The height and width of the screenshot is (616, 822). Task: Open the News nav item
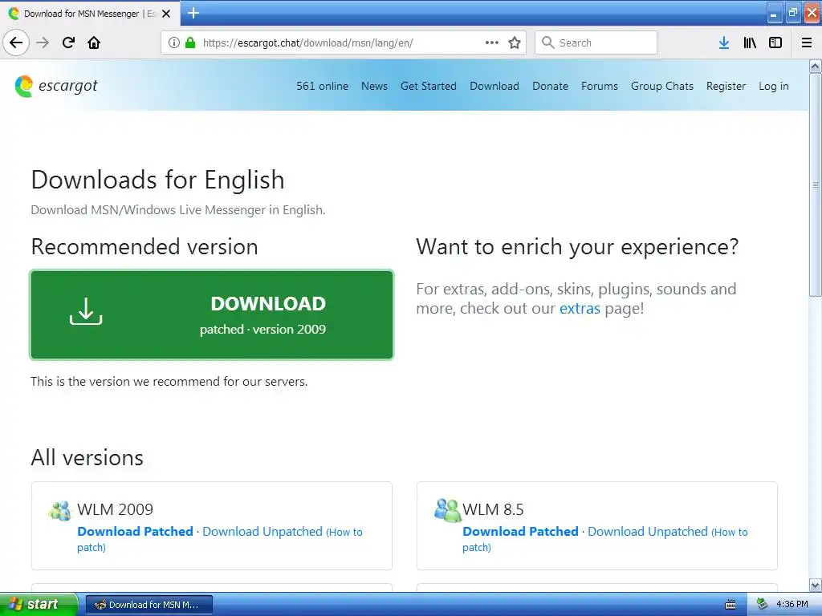tap(374, 86)
